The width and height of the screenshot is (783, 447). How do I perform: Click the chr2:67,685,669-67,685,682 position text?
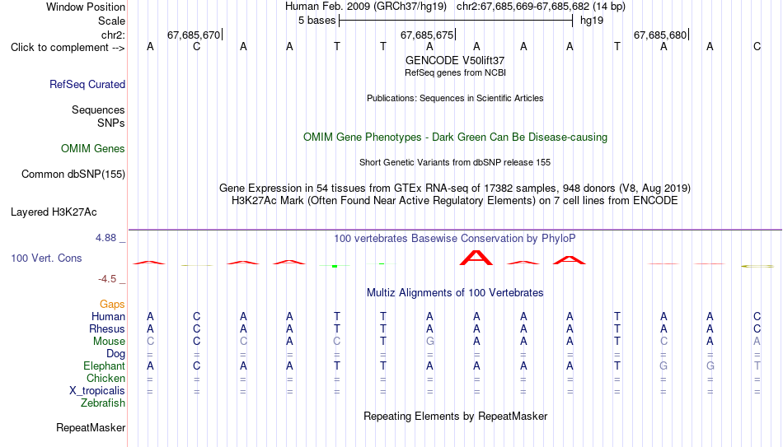pos(541,7)
